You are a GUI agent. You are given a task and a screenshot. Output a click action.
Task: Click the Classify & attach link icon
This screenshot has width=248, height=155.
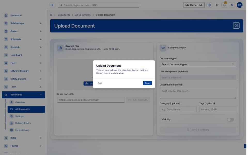(x=163, y=48)
